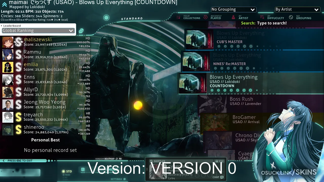
Task: Click the circular mode indicator beside STANDARD
Action: pos(106,18)
